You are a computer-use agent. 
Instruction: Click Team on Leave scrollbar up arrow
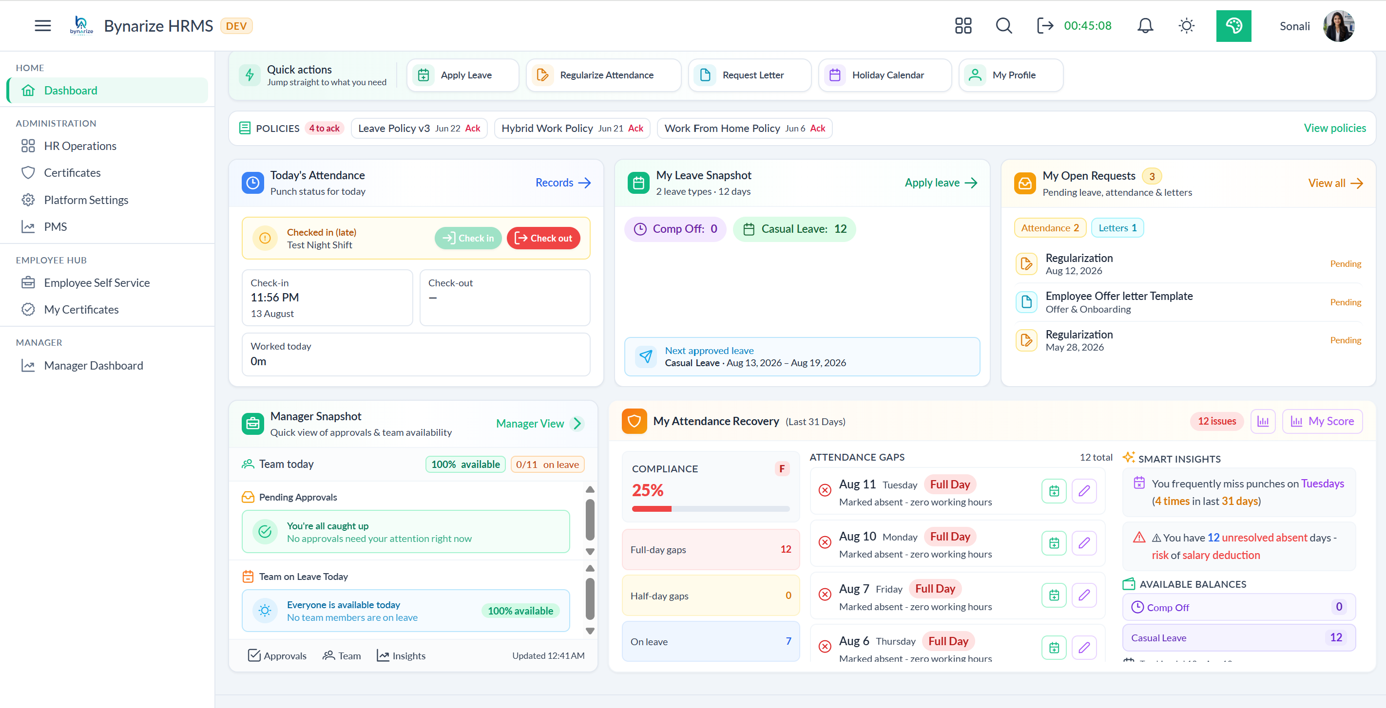(590, 568)
